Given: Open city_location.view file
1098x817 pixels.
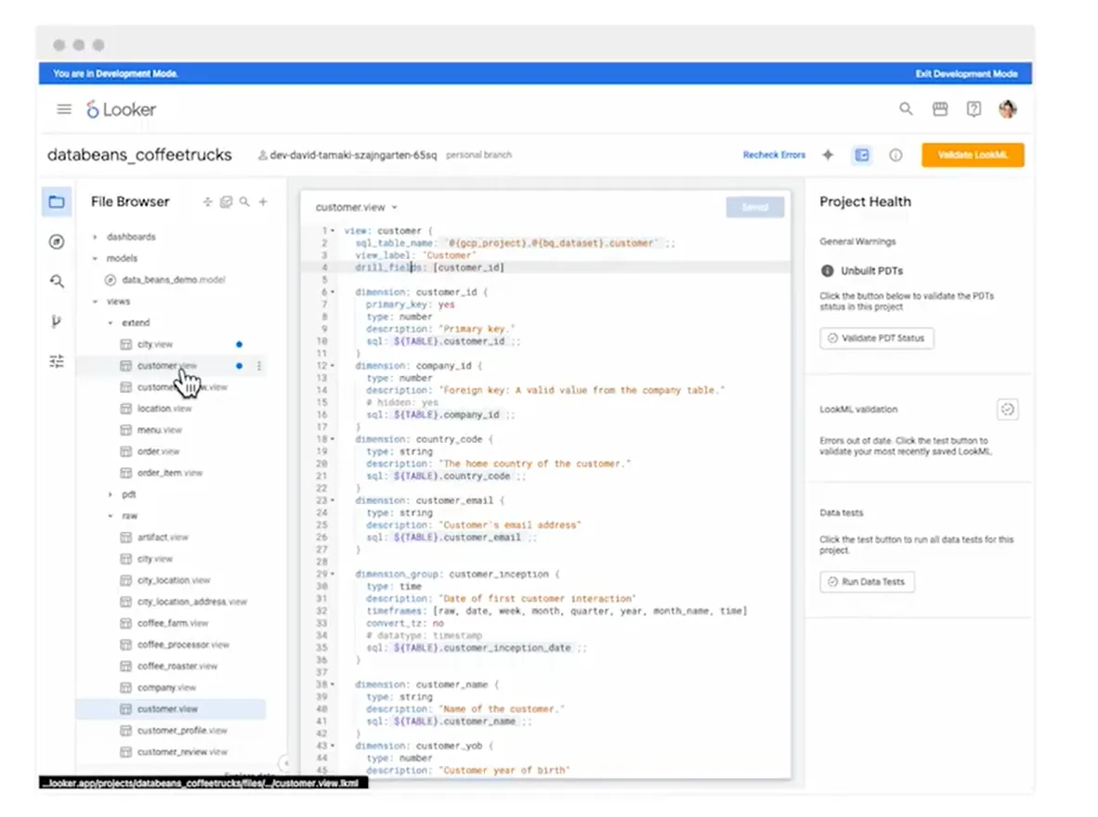Looking at the screenshot, I should (x=174, y=580).
